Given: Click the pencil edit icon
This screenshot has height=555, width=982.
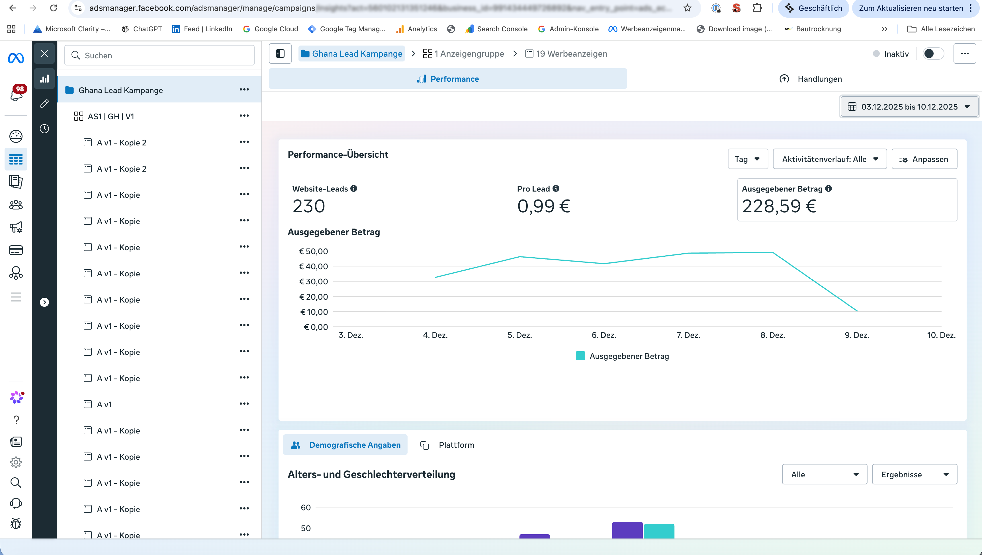Looking at the screenshot, I should [44, 104].
